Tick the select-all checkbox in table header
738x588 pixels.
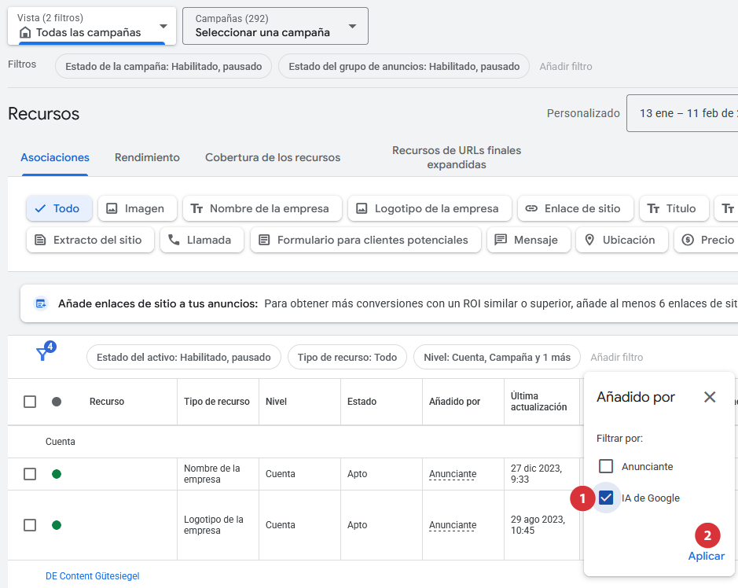pos(30,402)
